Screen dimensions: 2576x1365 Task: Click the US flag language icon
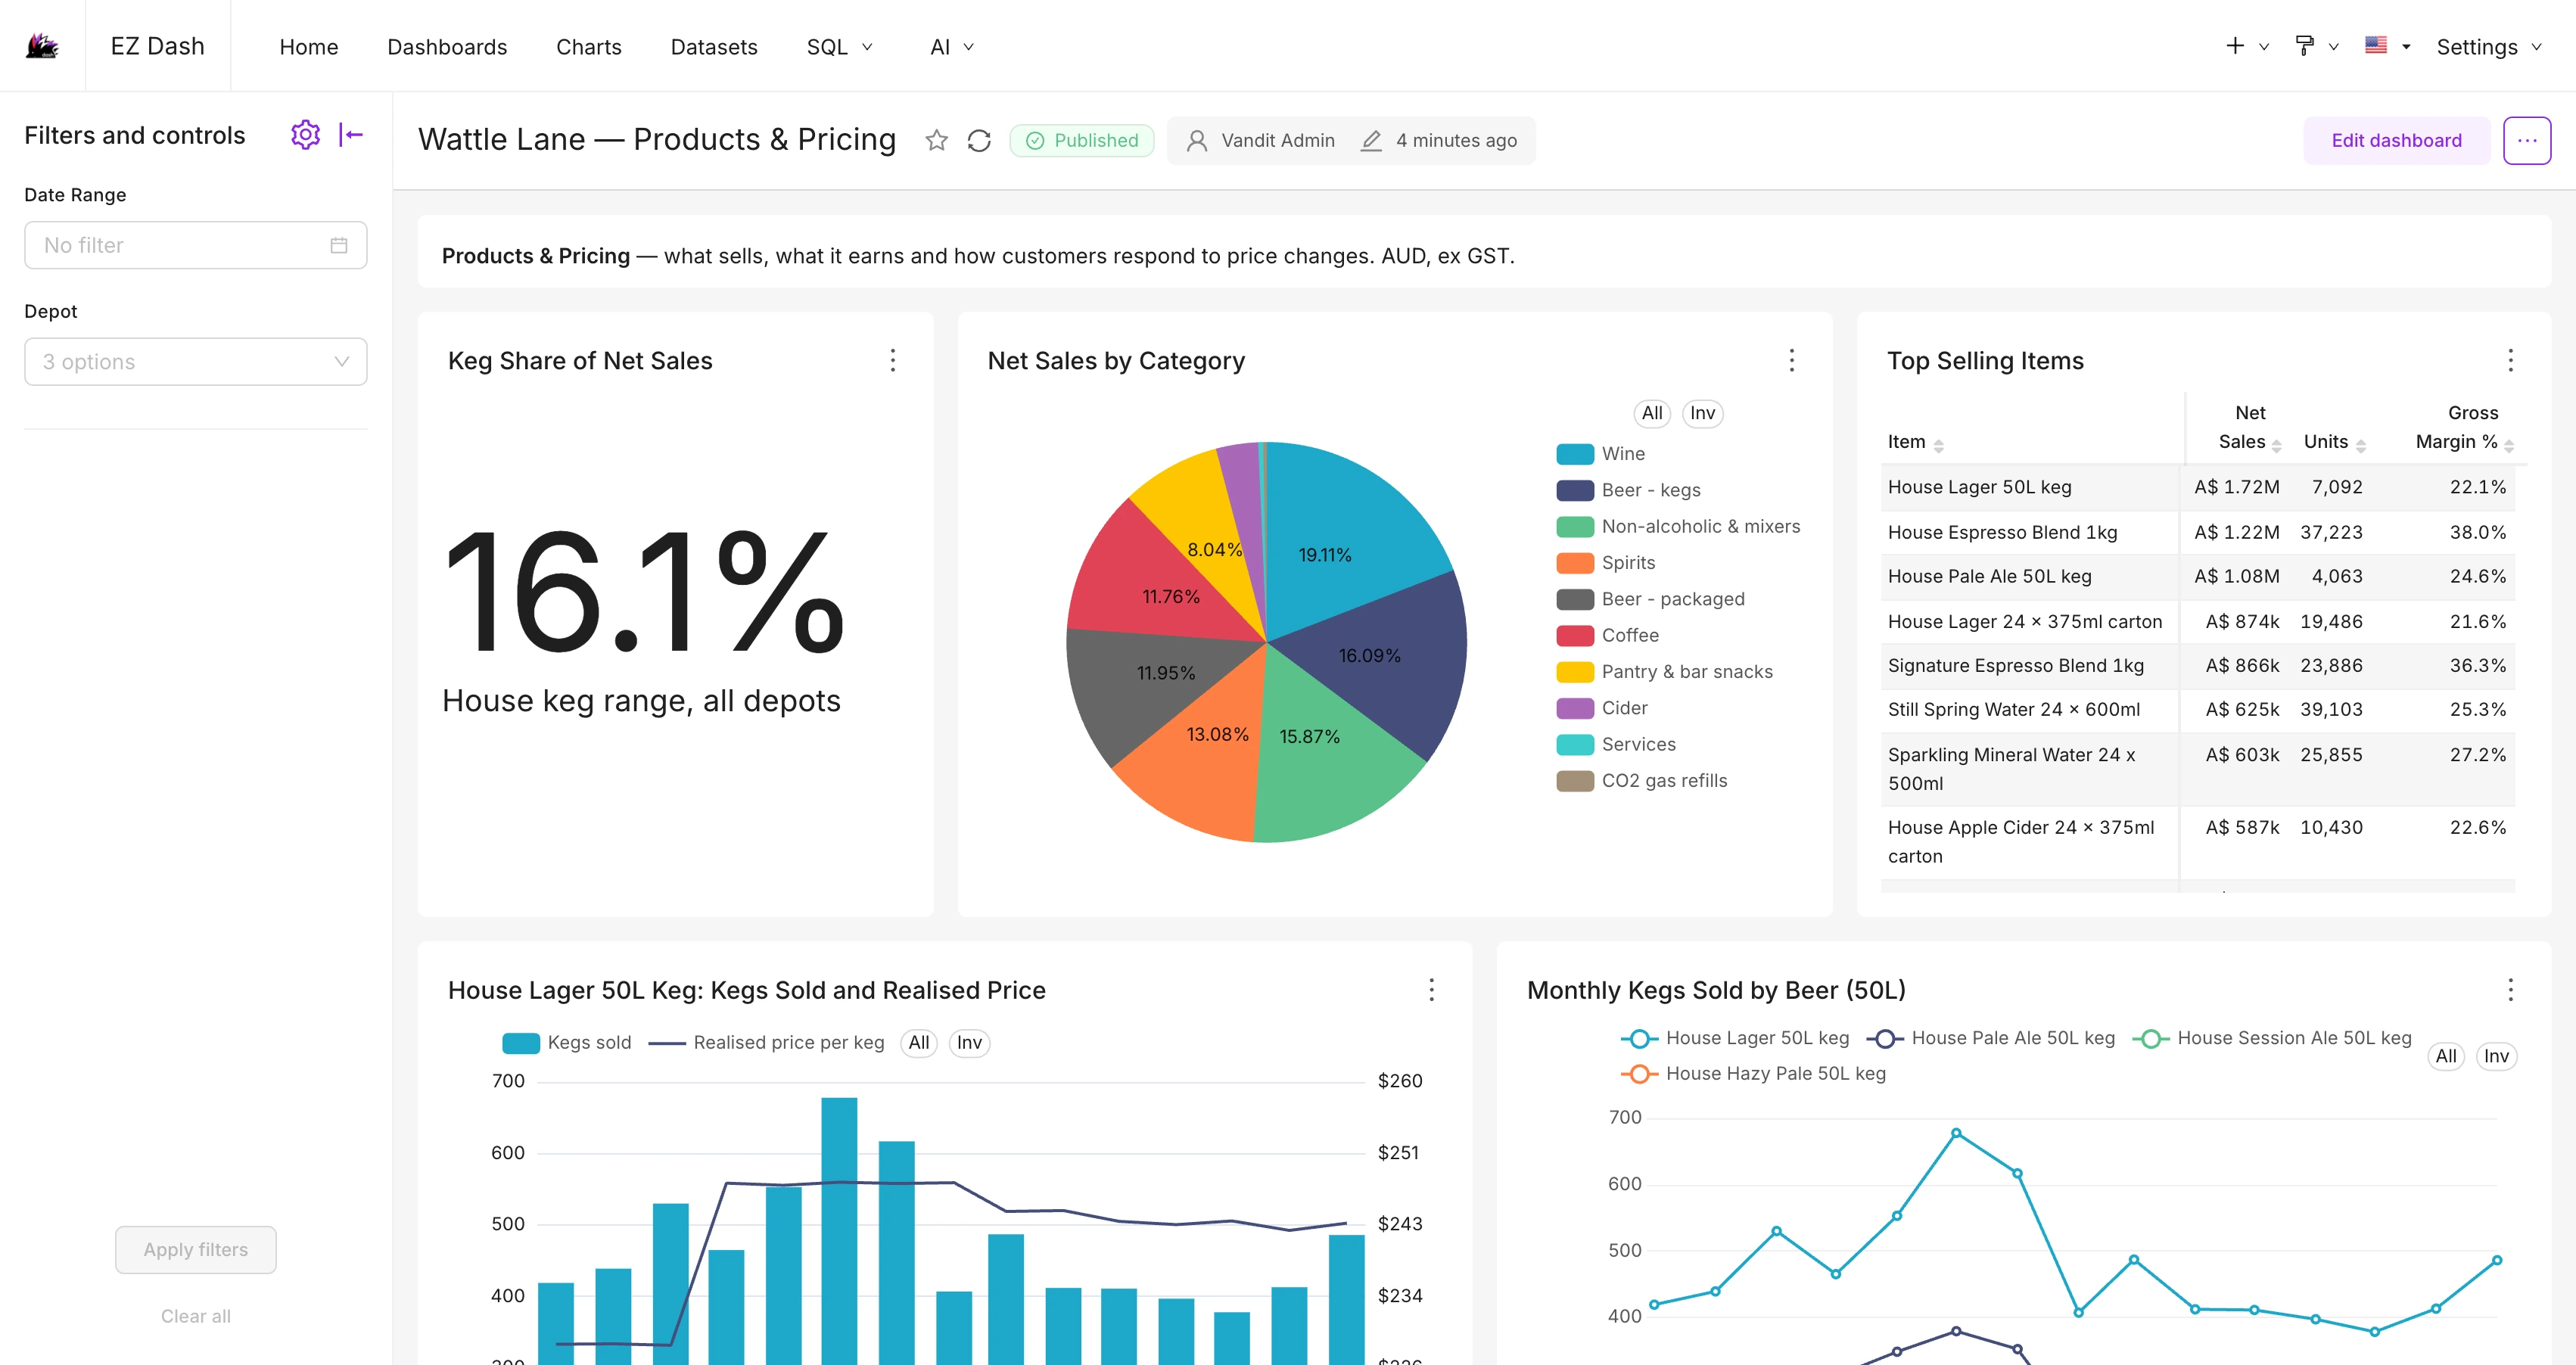(2376, 45)
